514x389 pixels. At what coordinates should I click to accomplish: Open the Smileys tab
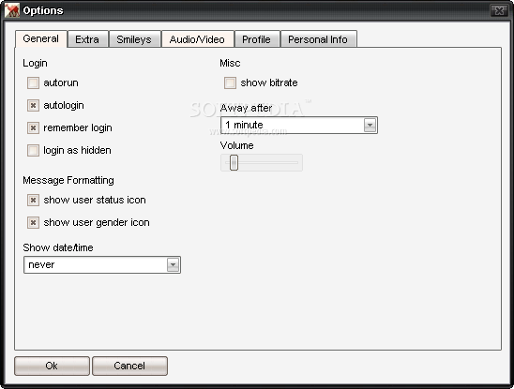tap(134, 39)
